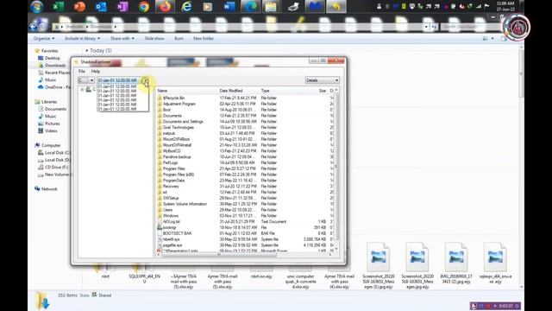Switch to Microsoft Edge in taskbar
552x311 pixels.
coord(251,6)
